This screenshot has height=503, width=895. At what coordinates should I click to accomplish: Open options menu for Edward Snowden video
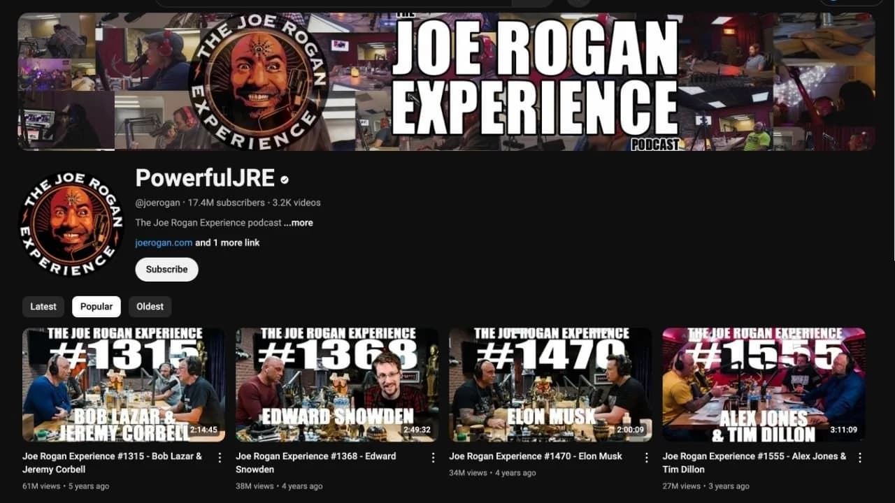tap(433, 458)
